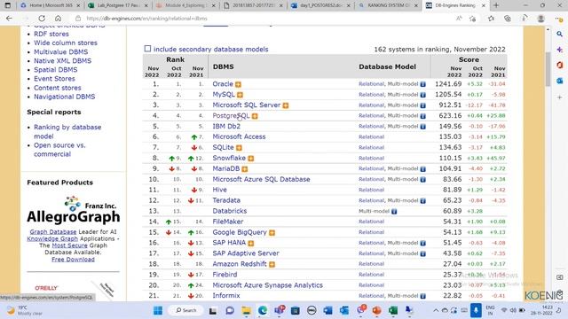Click the PostgreSQL detailed info plus icon
The image size is (568, 319).
pyautogui.click(x=255, y=116)
